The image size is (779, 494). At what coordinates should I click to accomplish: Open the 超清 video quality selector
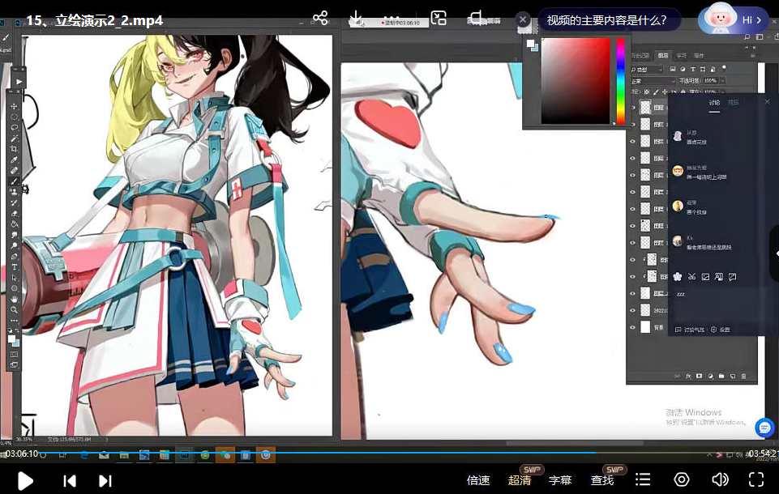520,480
